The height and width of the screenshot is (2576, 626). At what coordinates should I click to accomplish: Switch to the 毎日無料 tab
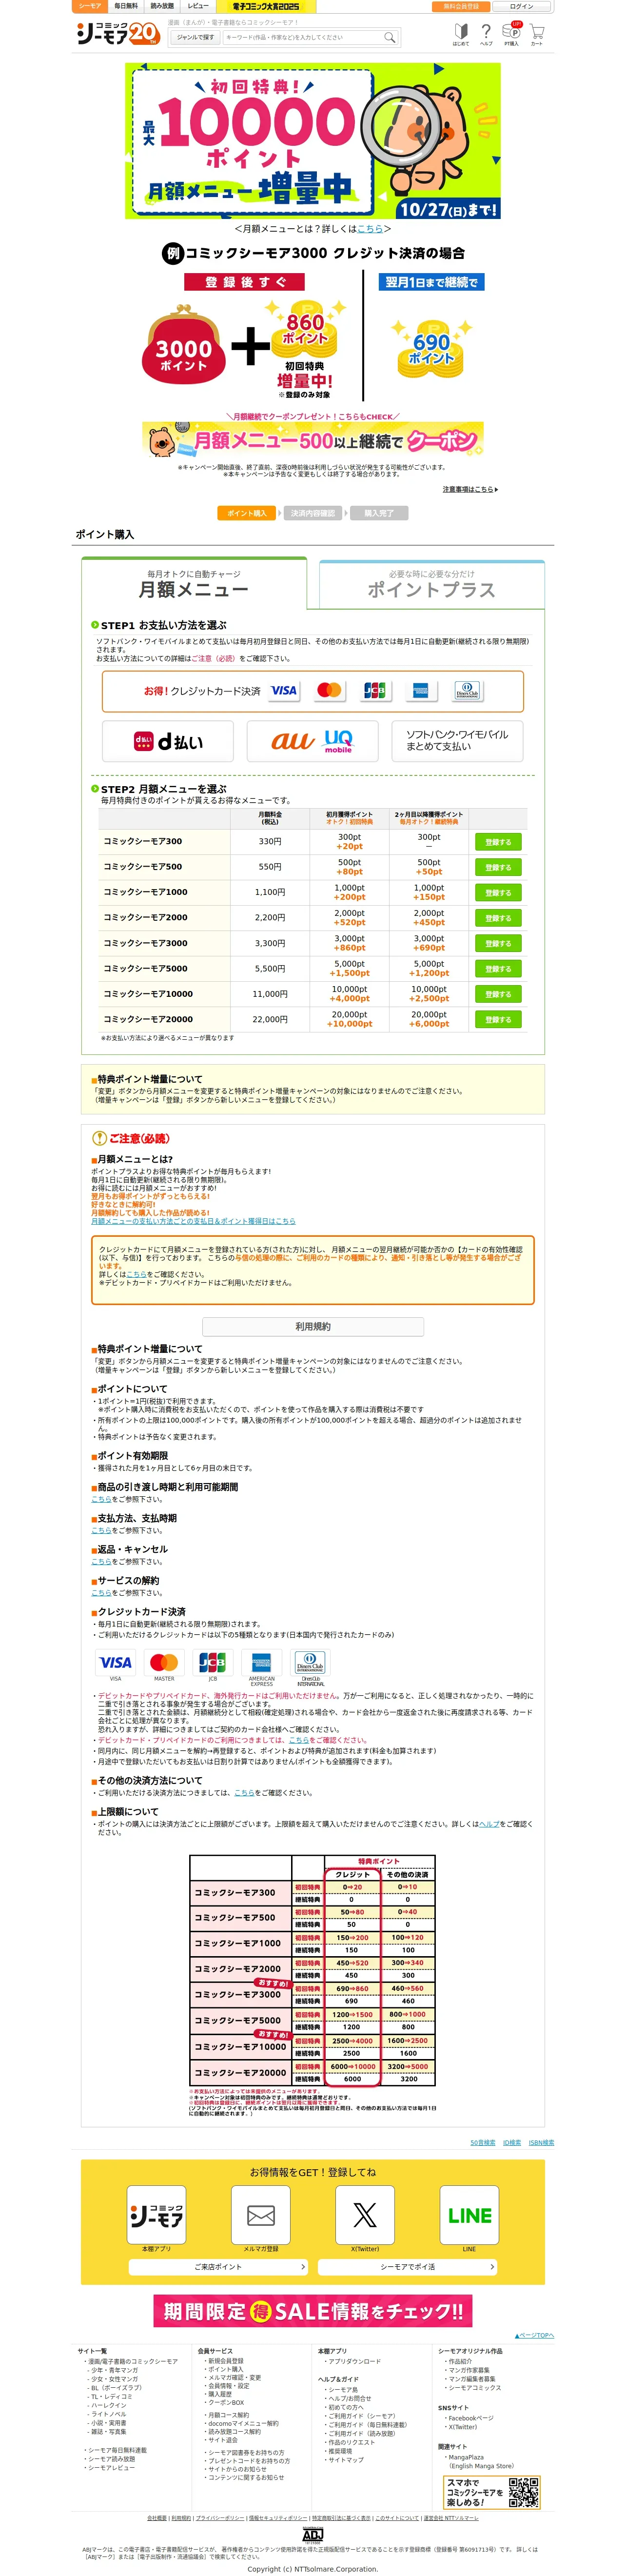(127, 6)
